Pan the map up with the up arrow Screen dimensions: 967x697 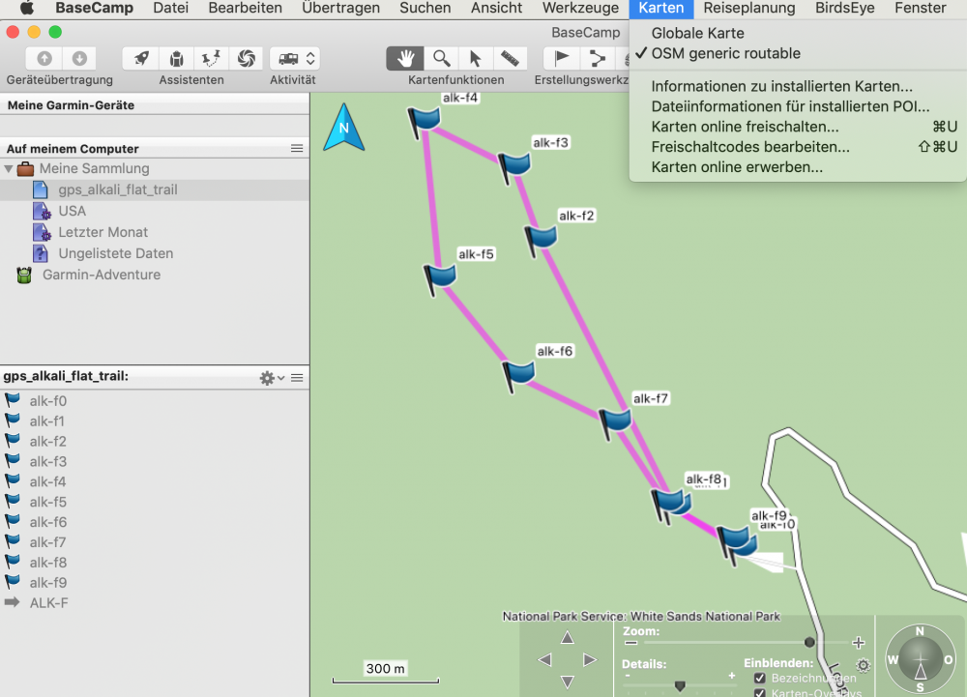coord(568,637)
